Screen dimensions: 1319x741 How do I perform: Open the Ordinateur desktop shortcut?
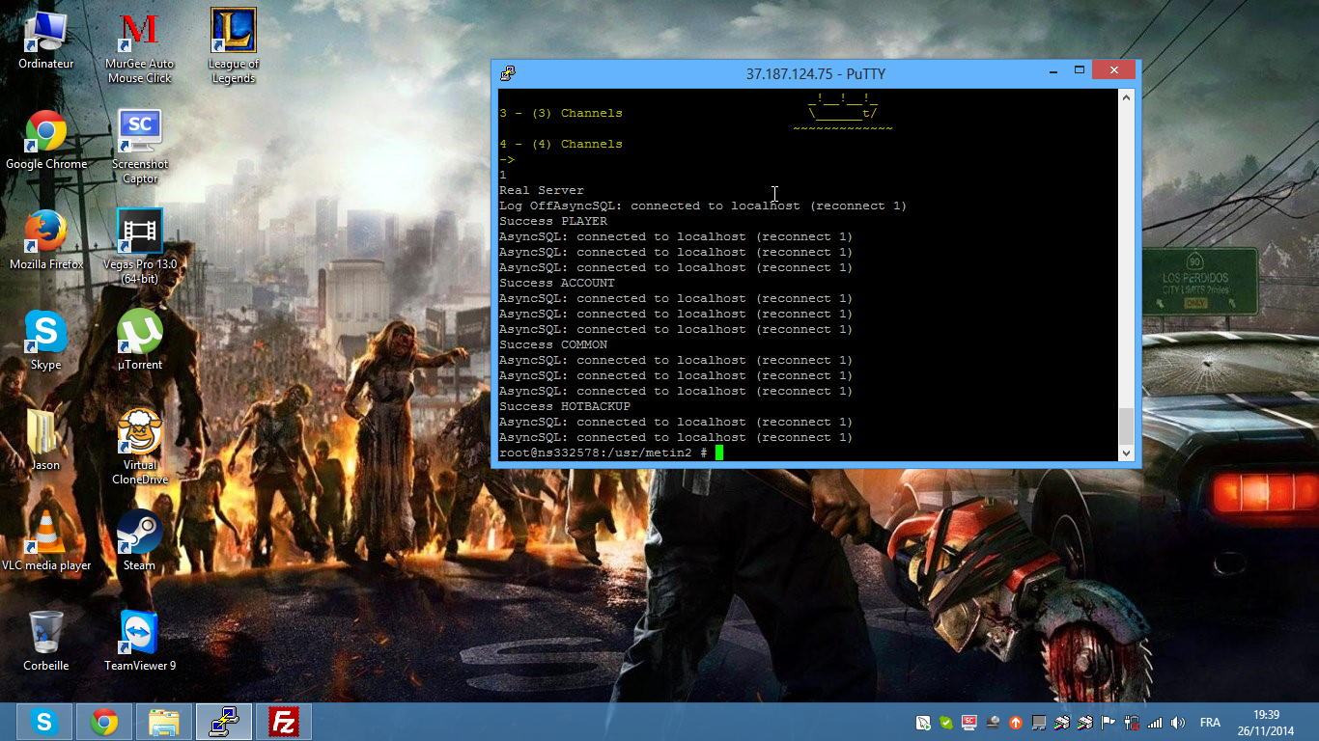[45, 40]
